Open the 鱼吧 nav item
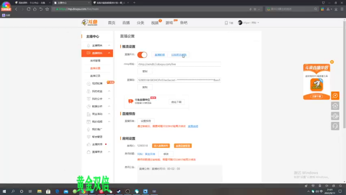346x195 pixels. (183, 23)
